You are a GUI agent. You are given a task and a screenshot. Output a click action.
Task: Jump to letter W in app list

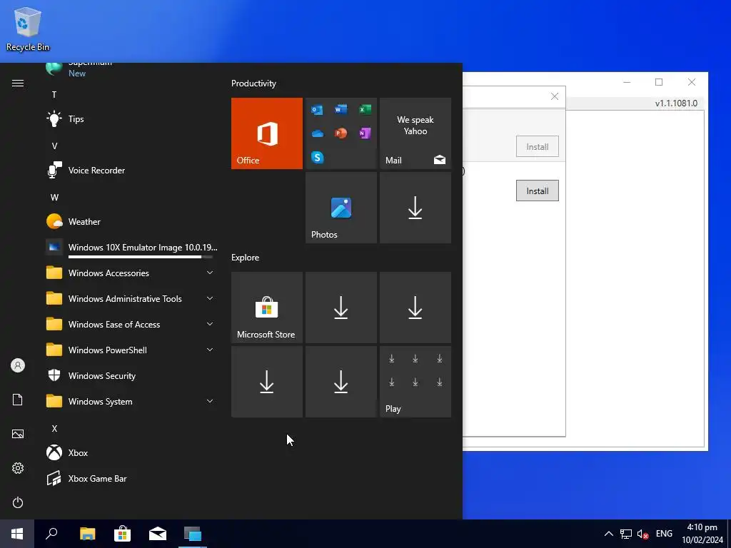[x=54, y=197]
